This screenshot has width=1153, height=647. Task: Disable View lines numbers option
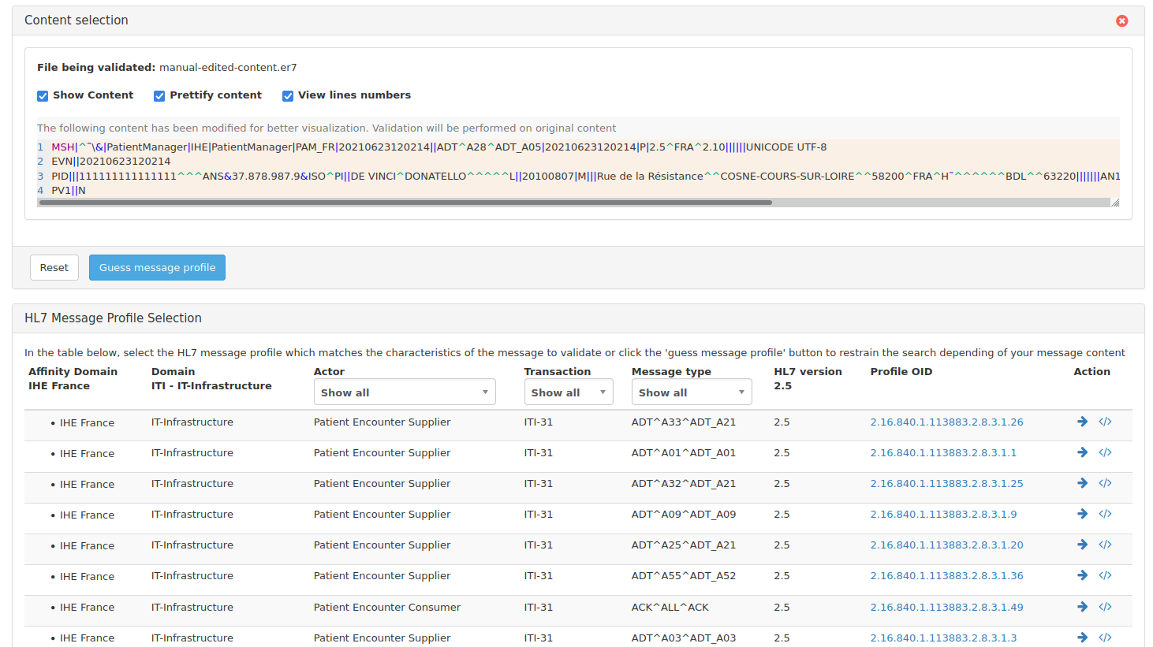pyautogui.click(x=288, y=96)
